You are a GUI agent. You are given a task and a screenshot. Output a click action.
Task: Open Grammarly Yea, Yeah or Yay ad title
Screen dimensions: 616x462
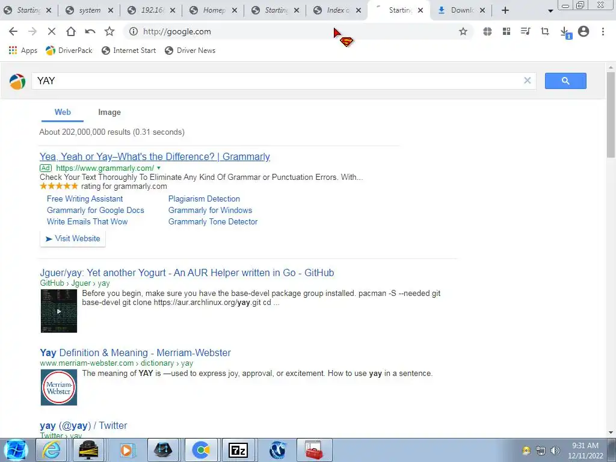(155, 156)
